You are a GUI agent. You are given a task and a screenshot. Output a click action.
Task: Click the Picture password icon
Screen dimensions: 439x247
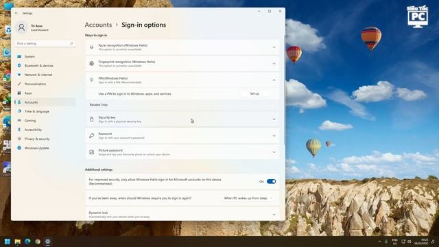click(x=91, y=152)
